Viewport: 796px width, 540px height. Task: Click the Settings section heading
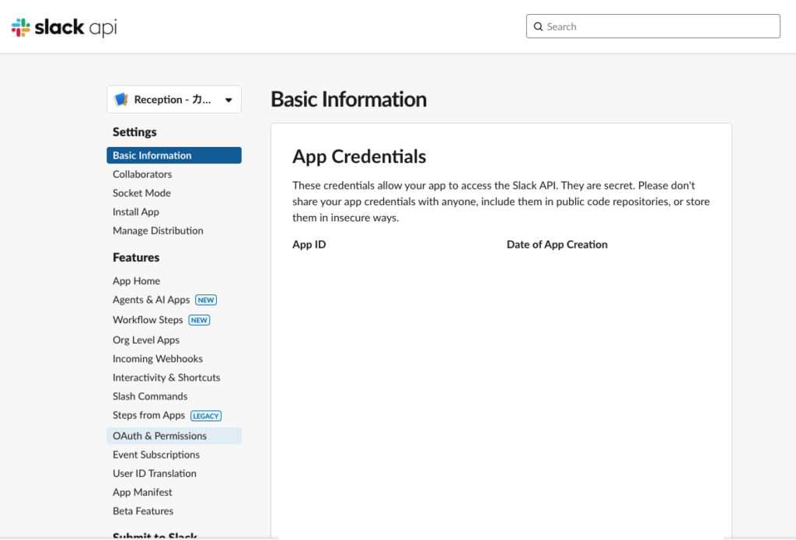point(134,132)
